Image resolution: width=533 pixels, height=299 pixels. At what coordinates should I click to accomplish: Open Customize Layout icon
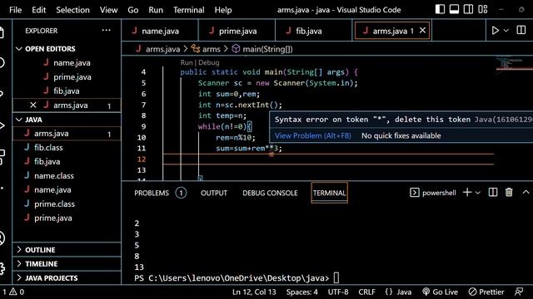483,9
